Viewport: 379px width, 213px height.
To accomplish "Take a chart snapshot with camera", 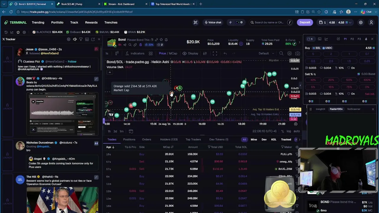I will point(297,54).
